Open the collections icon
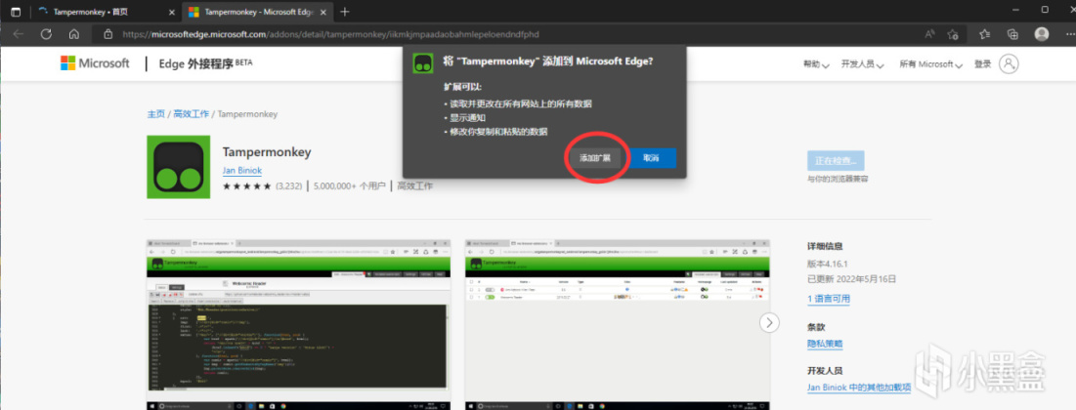The width and height of the screenshot is (1076, 410). tap(1012, 33)
